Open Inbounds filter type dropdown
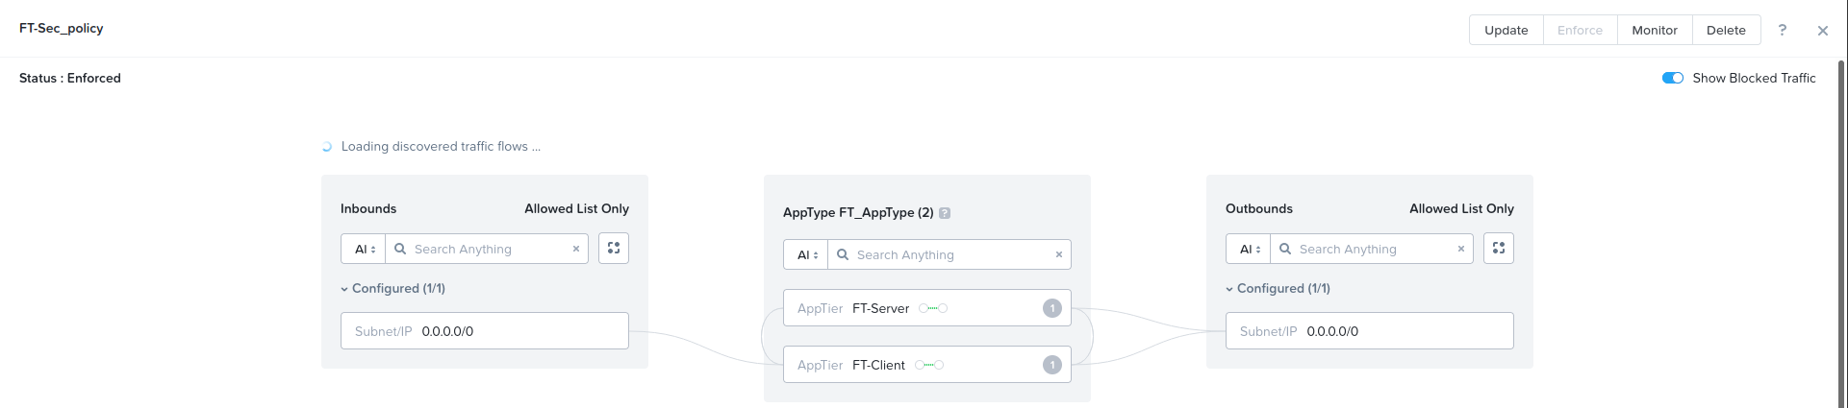The image size is (1848, 408). click(364, 249)
